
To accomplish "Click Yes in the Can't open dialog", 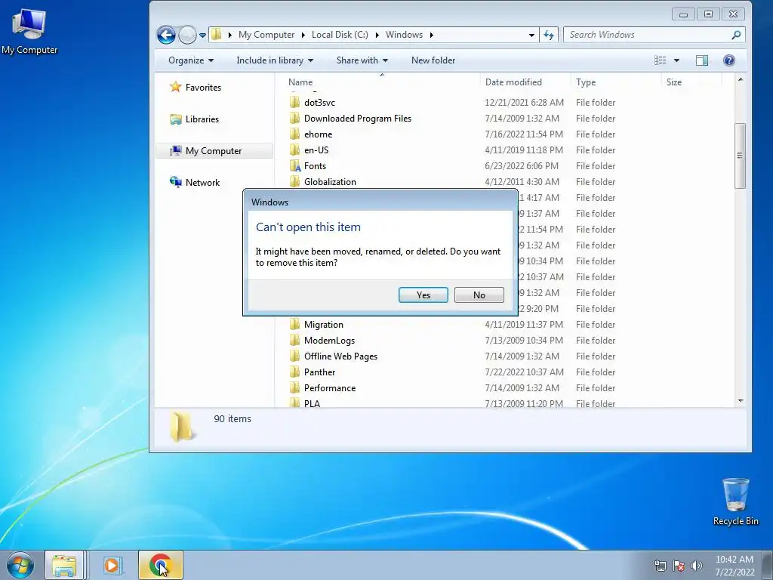I will (x=423, y=295).
